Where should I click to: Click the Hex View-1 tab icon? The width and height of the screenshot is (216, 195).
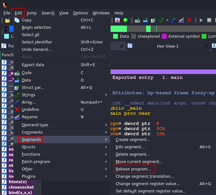tap(130, 46)
